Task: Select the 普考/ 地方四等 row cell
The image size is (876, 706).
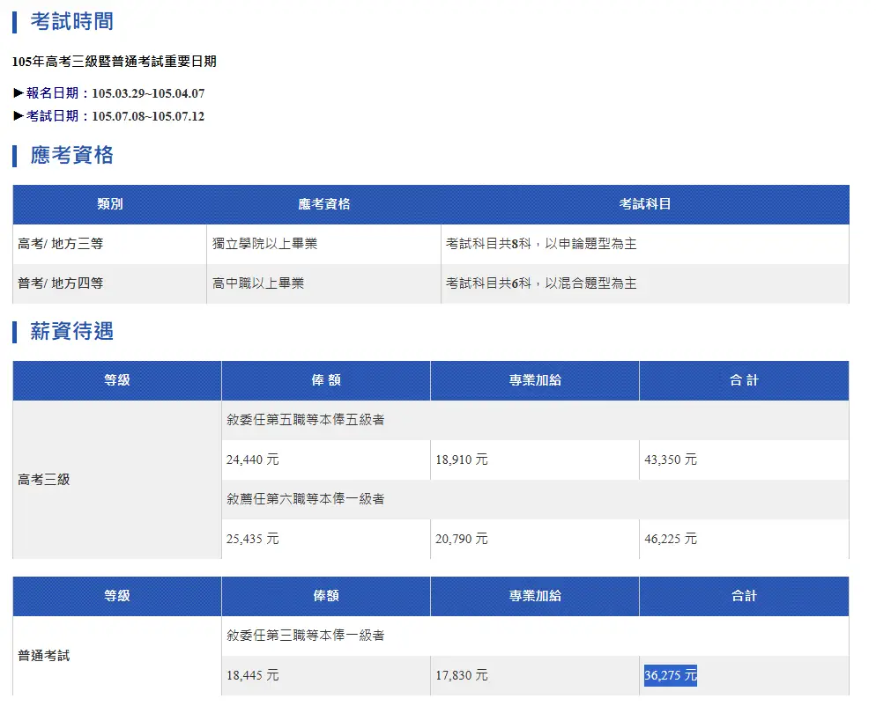Action: (61, 283)
